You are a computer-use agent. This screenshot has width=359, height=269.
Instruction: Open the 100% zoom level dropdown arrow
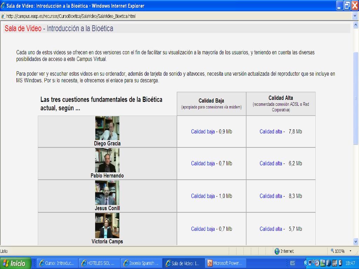pos(350,251)
